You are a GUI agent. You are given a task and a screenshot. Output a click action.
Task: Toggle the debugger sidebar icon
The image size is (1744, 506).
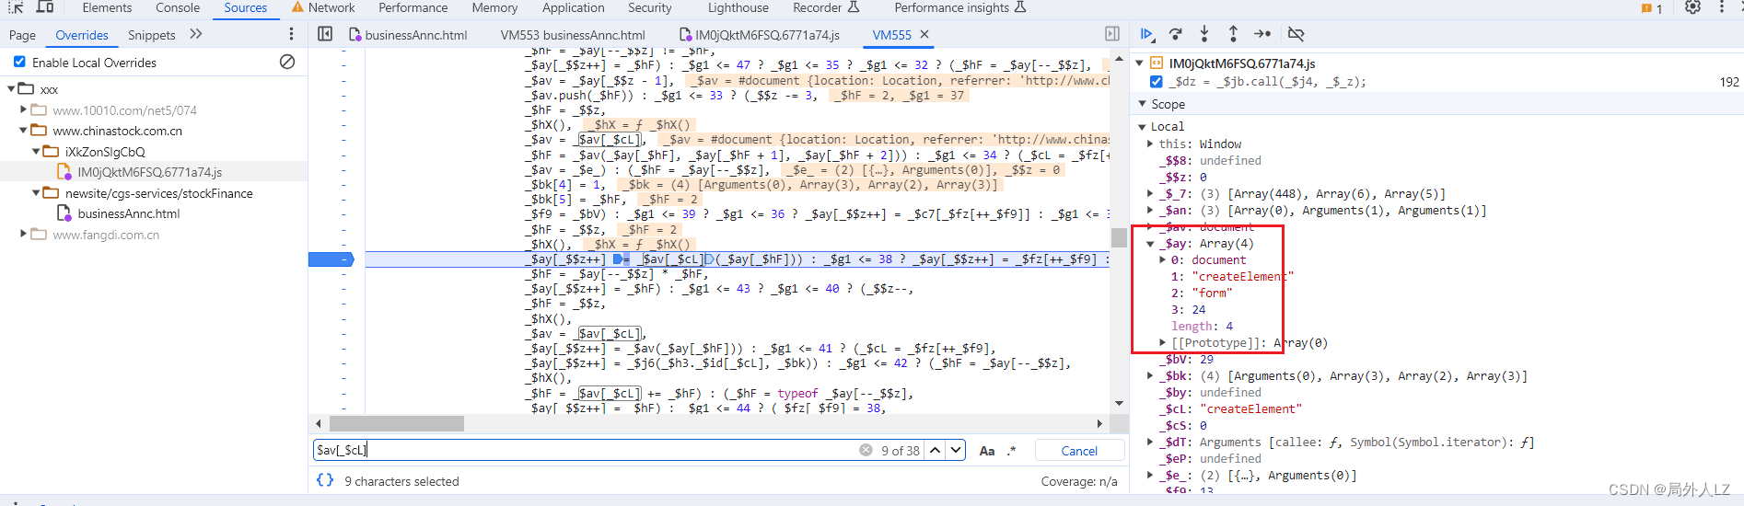pos(1112,34)
